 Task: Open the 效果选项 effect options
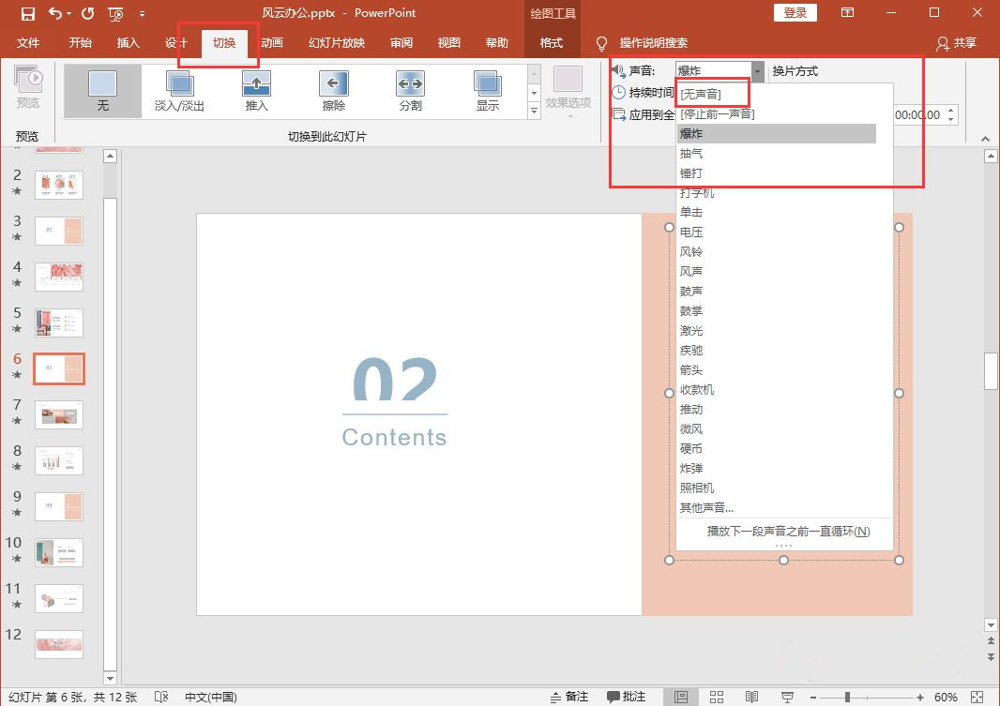coord(568,91)
